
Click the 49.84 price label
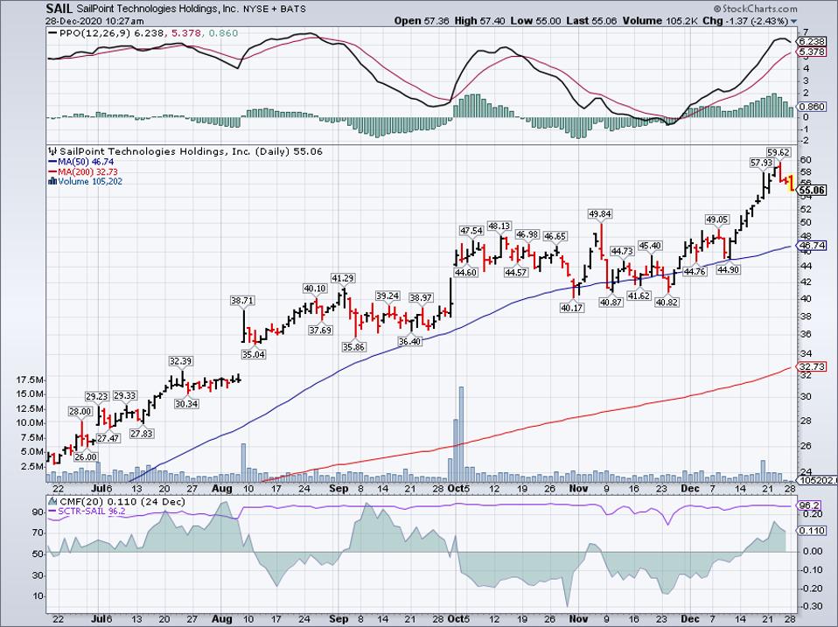[x=600, y=214]
